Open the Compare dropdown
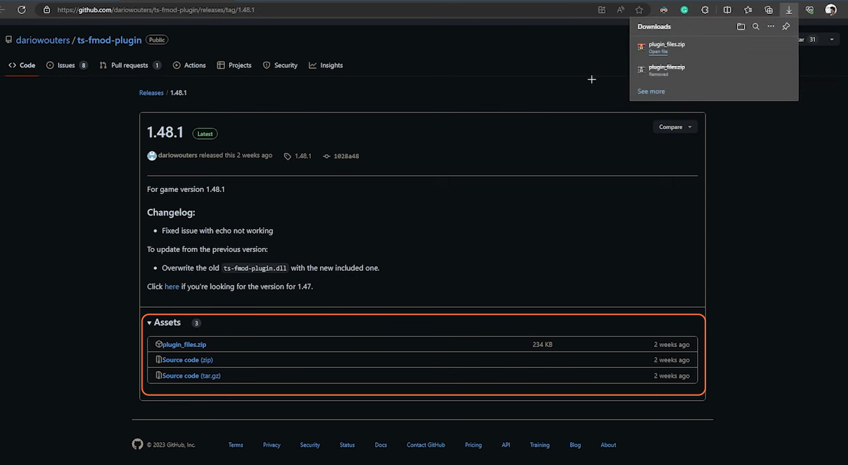Screen dimensions: 848x465 point(675,127)
